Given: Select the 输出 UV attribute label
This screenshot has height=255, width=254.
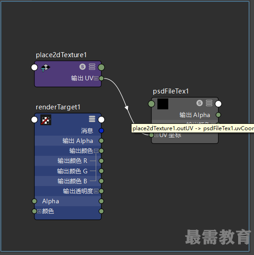Looking at the screenshot, I should click(82, 78).
